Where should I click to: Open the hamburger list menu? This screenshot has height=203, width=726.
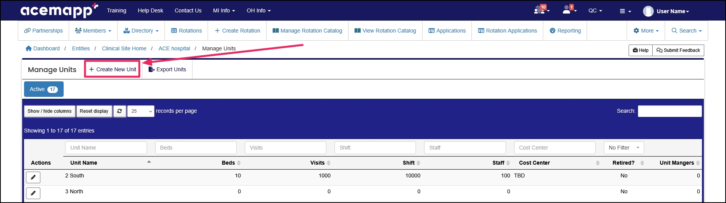[625, 11]
